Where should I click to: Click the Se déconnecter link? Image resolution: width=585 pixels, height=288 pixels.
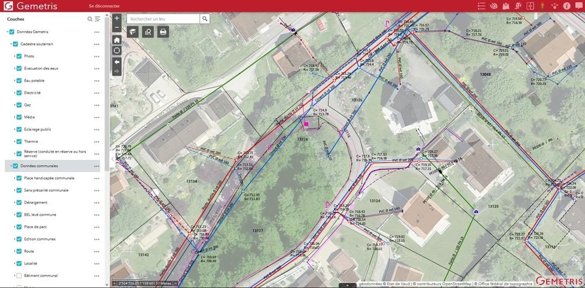[100, 6]
